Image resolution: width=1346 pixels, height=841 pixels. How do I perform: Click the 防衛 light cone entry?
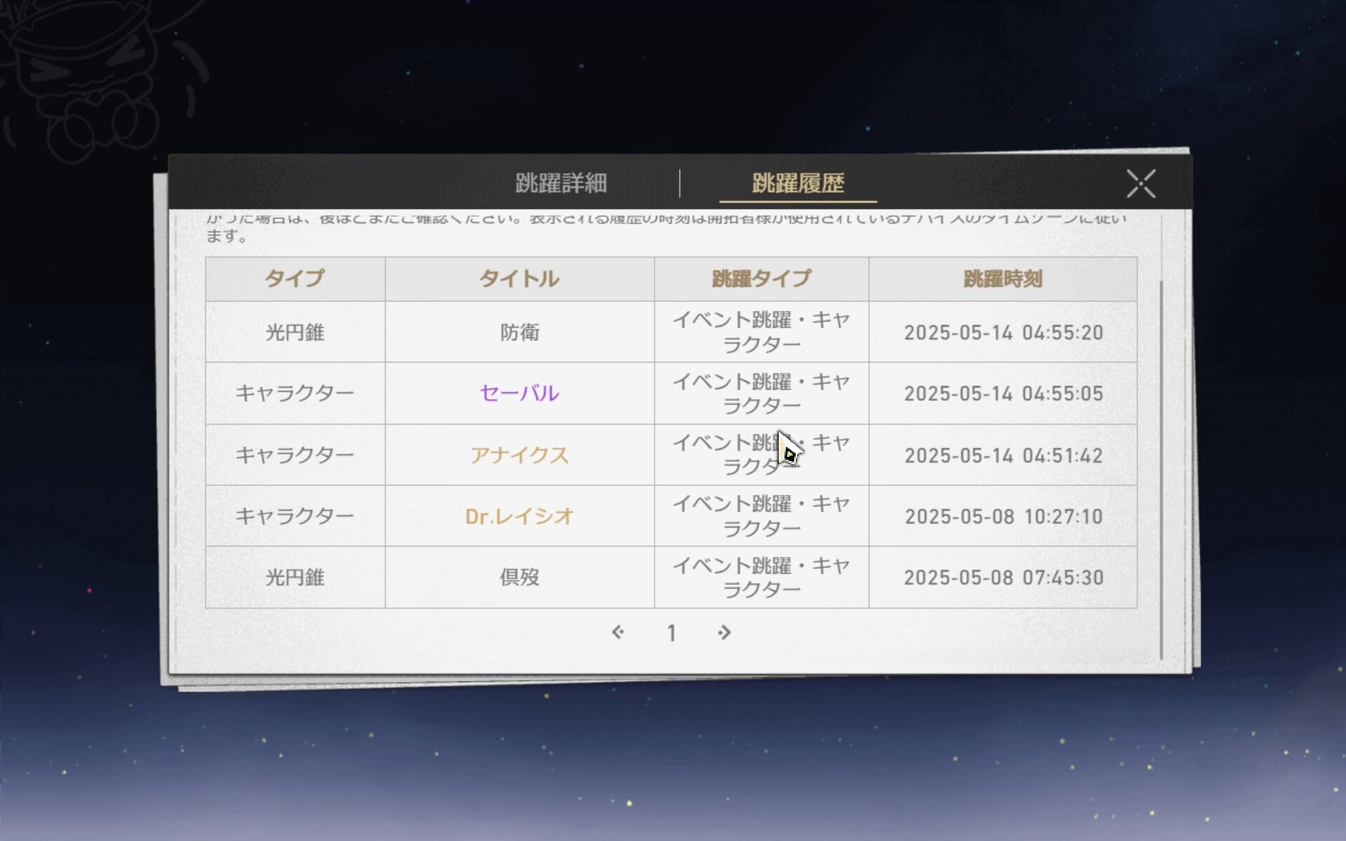pos(519,332)
